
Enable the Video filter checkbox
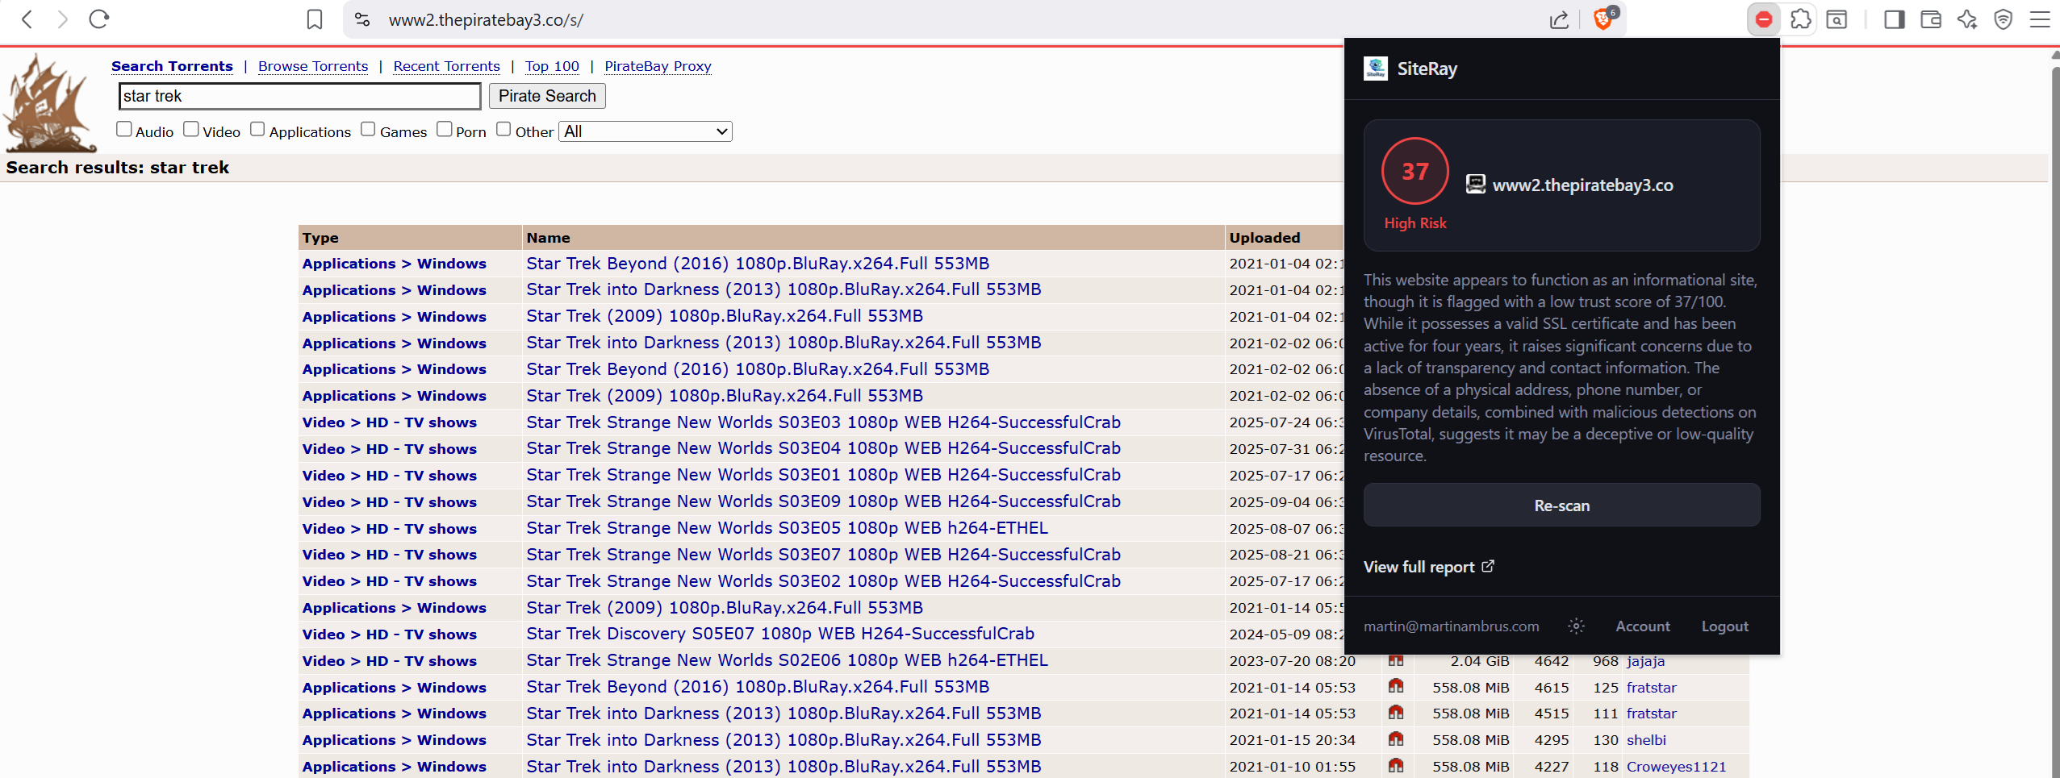pyautogui.click(x=191, y=129)
